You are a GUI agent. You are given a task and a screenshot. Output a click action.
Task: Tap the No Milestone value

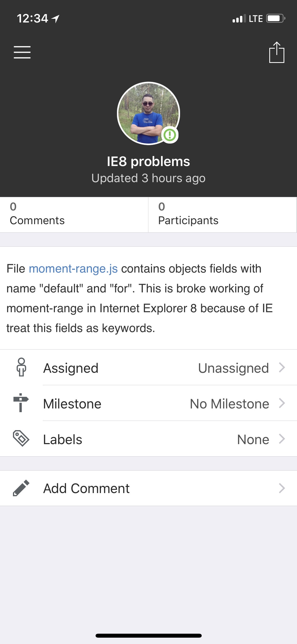[229, 404]
